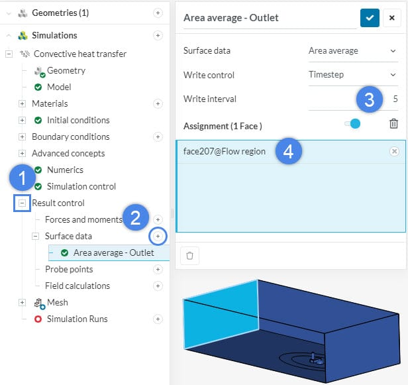
Task: Click the Geometries cubes icon
Action: point(23,13)
